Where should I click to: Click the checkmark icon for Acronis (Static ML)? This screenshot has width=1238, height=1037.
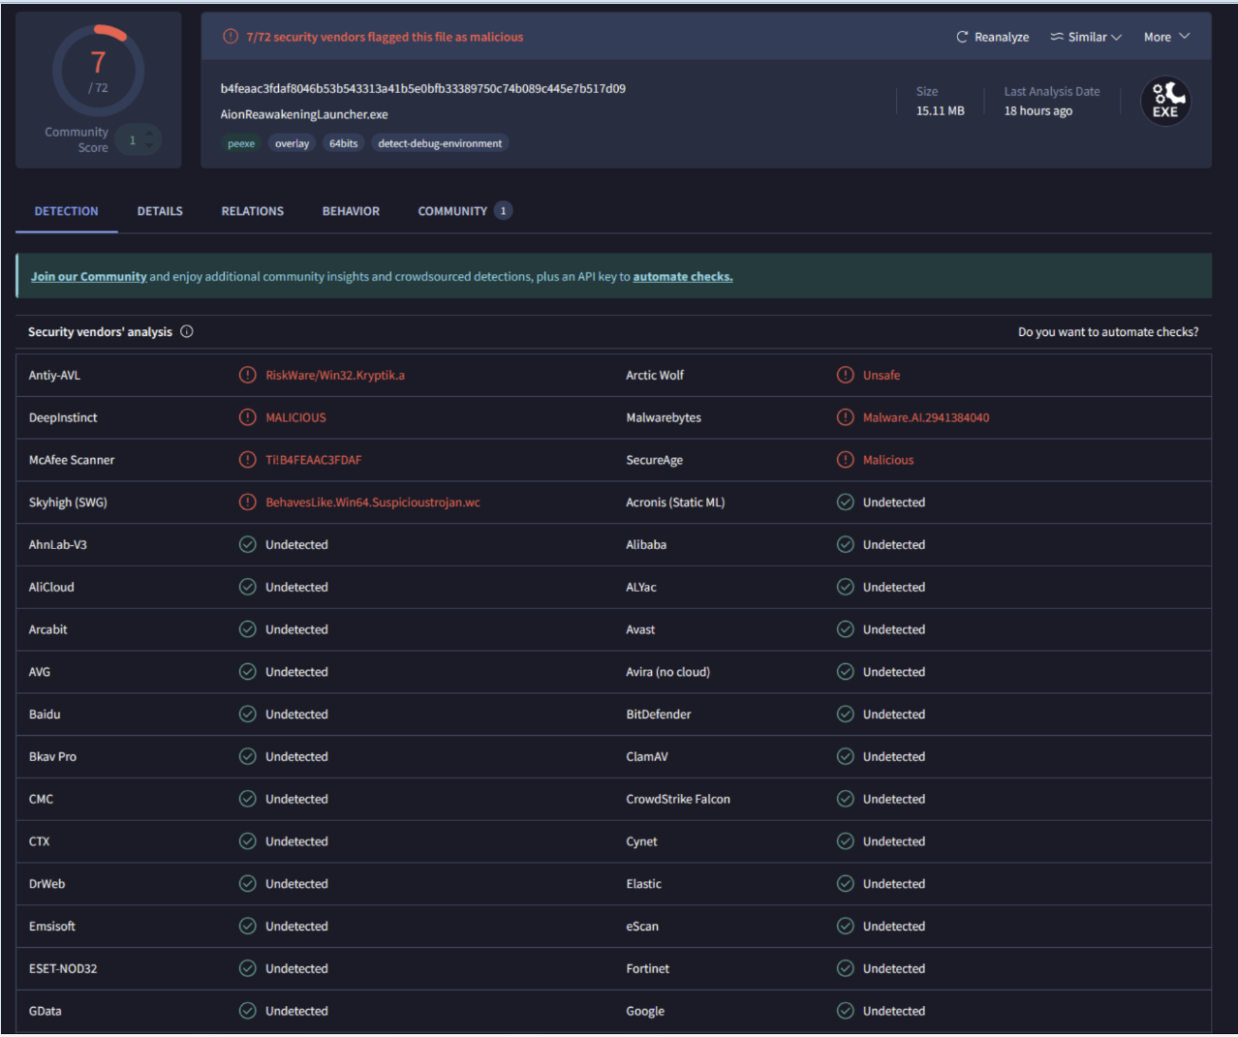846,503
